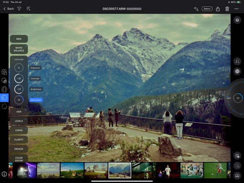Expand the HDR adjustment group
Viewport: 244px width, 183px height.
[x=19, y=112]
